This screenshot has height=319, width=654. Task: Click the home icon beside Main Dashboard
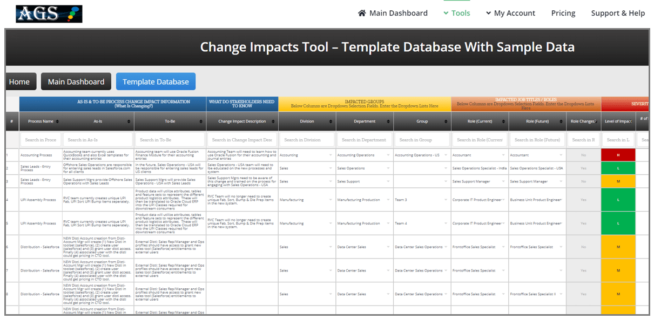pos(362,13)
